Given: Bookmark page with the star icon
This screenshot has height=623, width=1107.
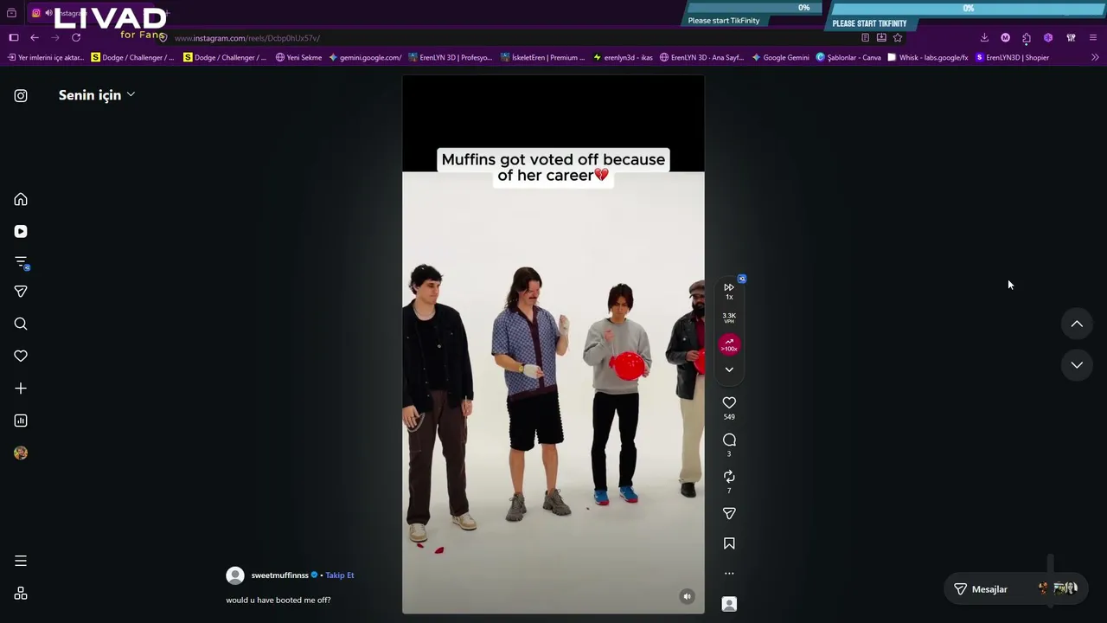Looking at the screenshot, I should [x=898, y=38].
